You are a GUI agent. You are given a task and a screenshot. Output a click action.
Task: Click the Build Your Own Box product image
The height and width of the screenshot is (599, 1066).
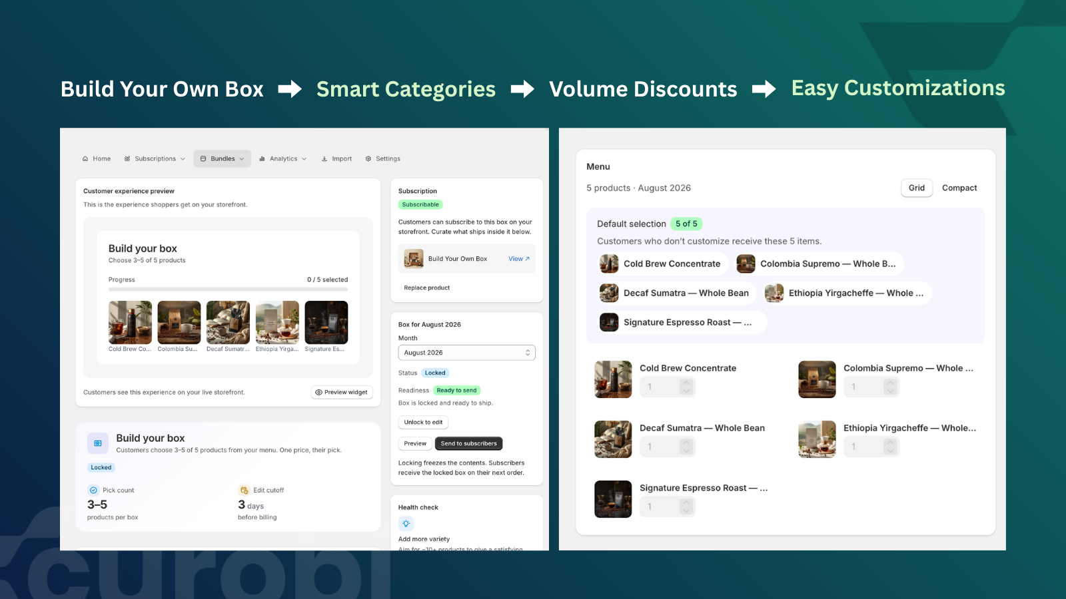pyautogui.click(x=414, y=259)
